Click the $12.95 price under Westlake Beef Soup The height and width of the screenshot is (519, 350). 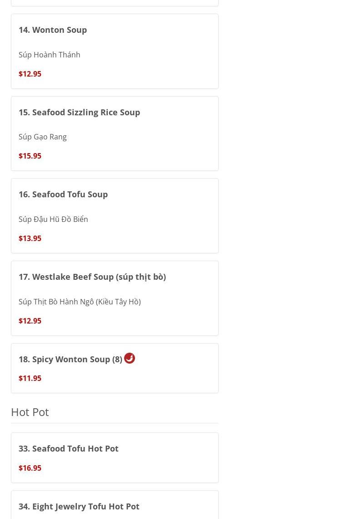click(30, 321)
